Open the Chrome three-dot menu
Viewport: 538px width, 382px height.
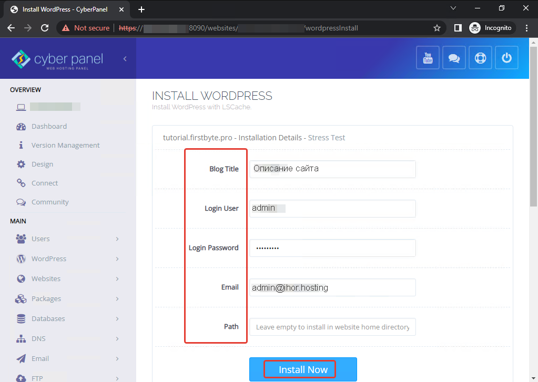tap(526, 28)
